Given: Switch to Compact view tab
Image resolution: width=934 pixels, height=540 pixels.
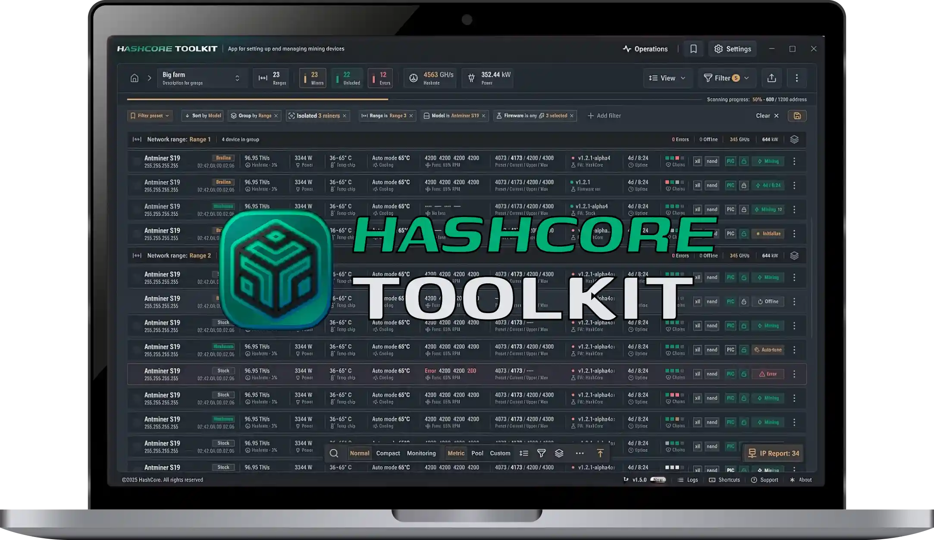Looking at the screenshot, I should [x=388, y=453].
